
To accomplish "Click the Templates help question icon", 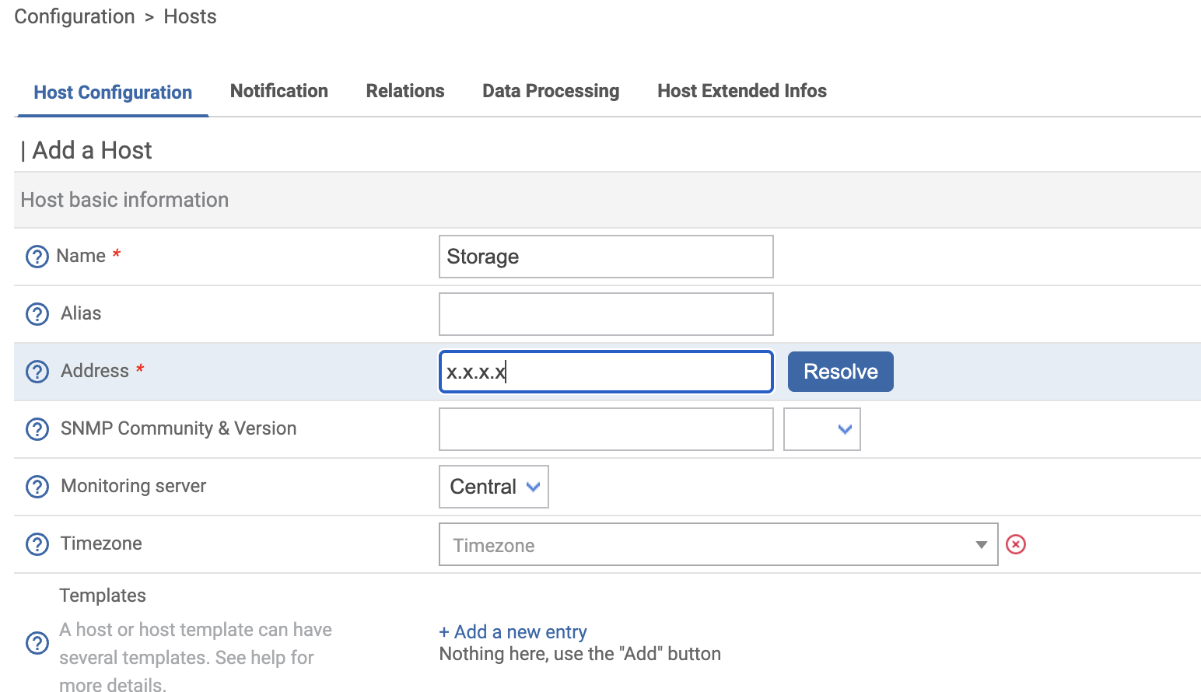I will pyautogui.click(x=37, y=643).
